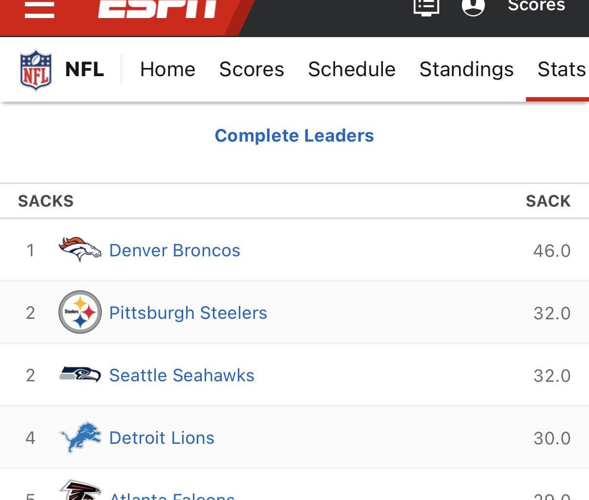The image size is (589, 500).
Task: Select the Seattle Seahawks logo
Action: [x=80, y=375]
